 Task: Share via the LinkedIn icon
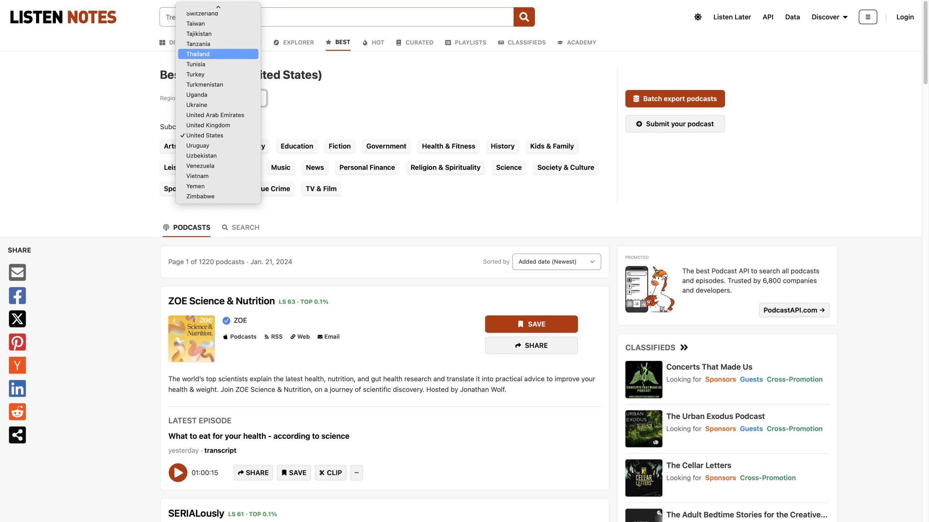[17, 389]
